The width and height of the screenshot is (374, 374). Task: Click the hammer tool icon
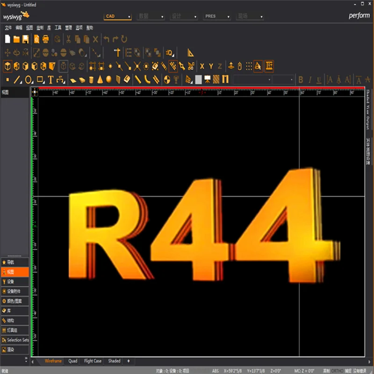(x=117, y=53)
